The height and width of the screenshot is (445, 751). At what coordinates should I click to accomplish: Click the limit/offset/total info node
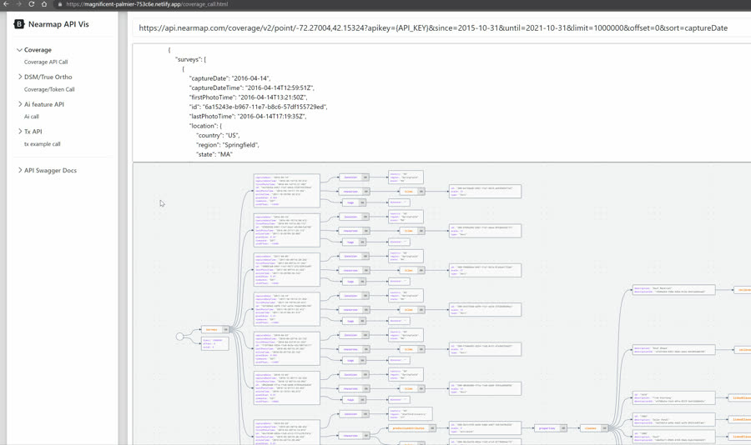click(x=215, y=343)
